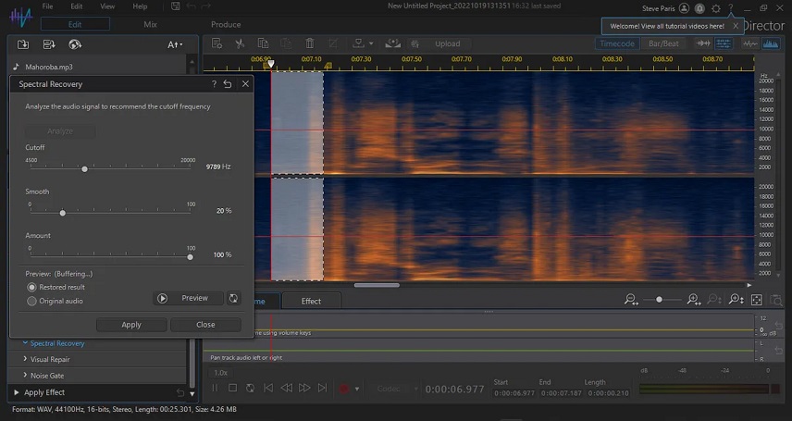Image resolution: width=792 pixels, height=421 pixels.
Task: Expand the Apply Effect section
Action: [16, 392]
